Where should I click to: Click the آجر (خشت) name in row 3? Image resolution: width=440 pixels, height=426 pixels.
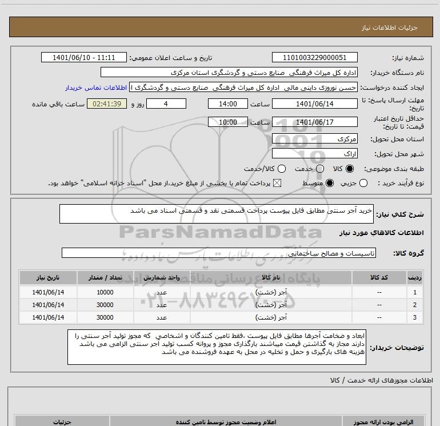pos(271,317)
